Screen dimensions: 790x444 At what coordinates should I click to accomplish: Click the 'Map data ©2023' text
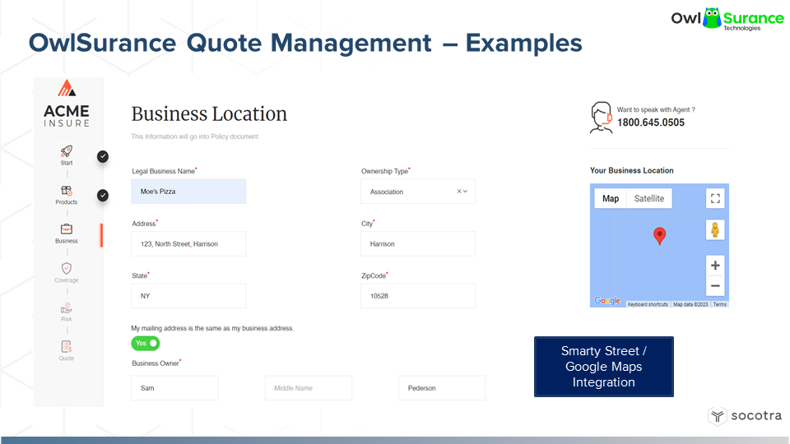690,304
